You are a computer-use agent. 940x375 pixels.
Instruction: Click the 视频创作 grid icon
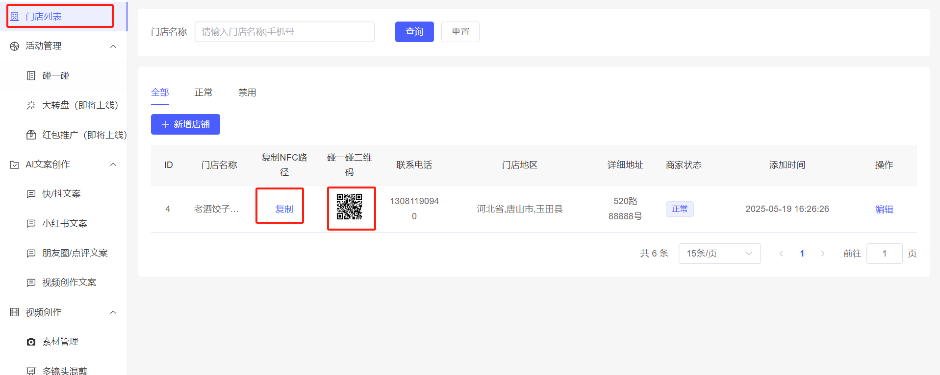point(15,312)
